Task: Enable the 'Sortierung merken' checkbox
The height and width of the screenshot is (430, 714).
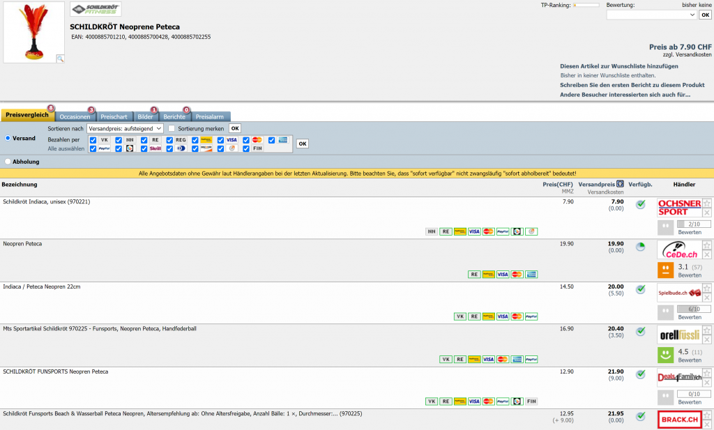Action: [172, 128]
